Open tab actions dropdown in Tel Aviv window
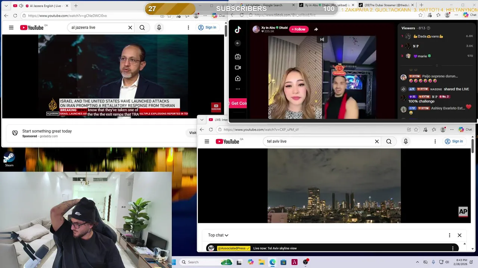The height and width of the screenshot is (268, 478). (202, 120)
